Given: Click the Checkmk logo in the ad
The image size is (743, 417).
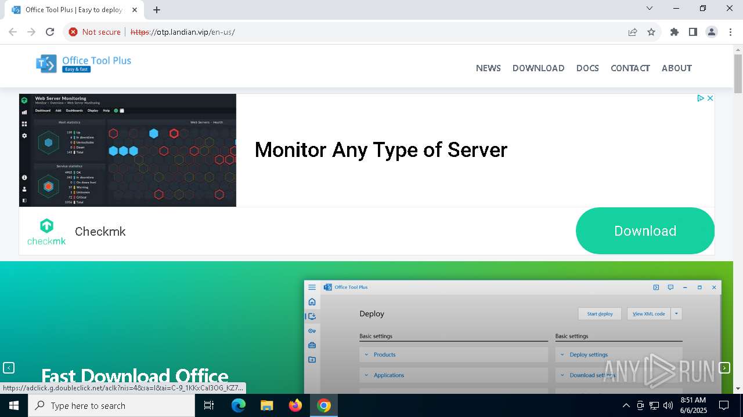Looking at the screenshot, I should click(46, 231).
